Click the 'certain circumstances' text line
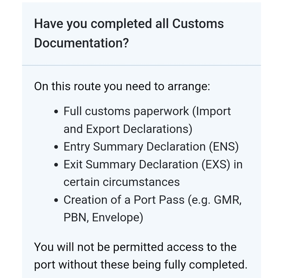 tap(122, 182)
